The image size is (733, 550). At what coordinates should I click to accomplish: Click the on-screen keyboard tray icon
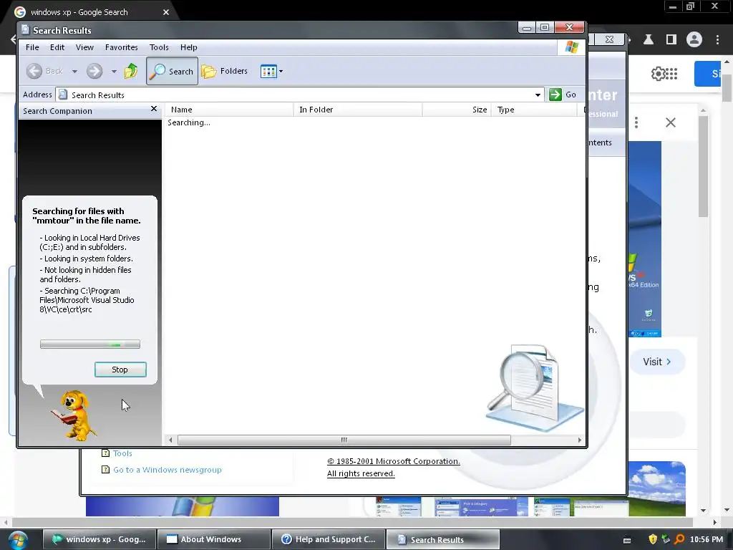627,540
